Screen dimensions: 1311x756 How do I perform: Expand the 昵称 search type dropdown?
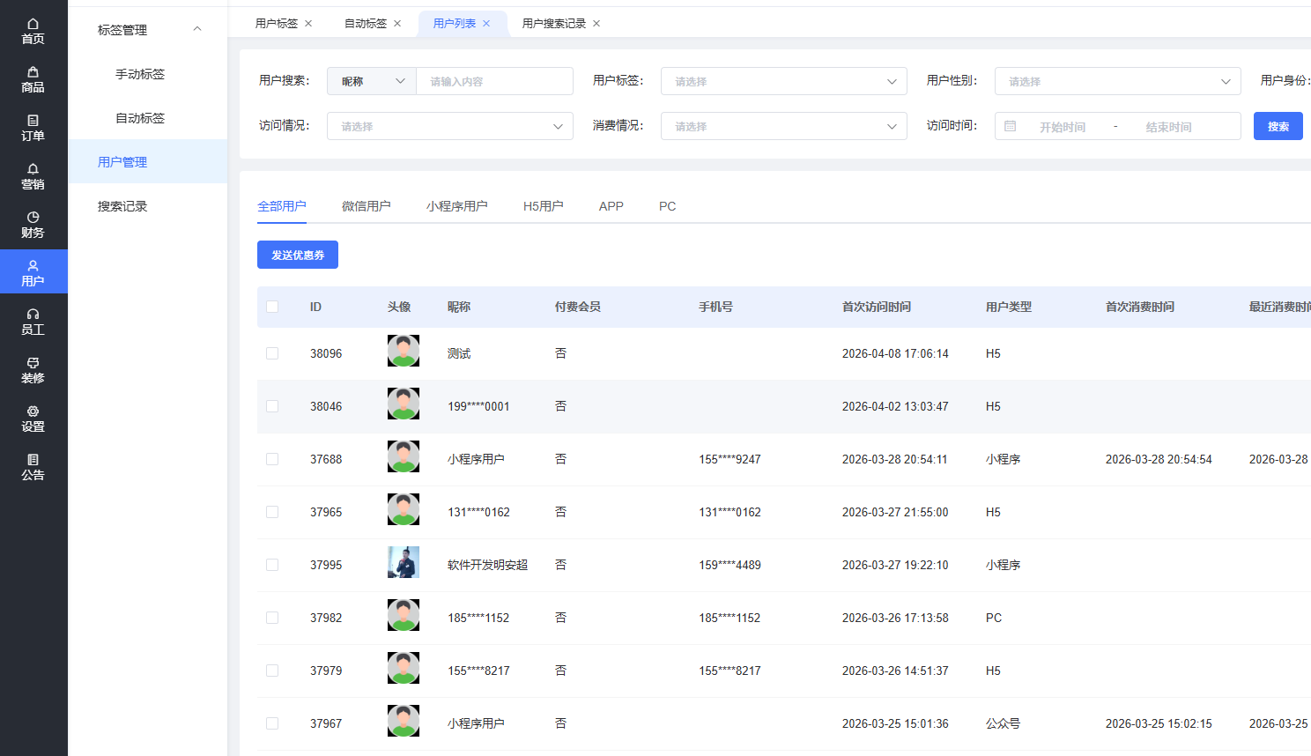pyautogui.click(x=371, y=81)
